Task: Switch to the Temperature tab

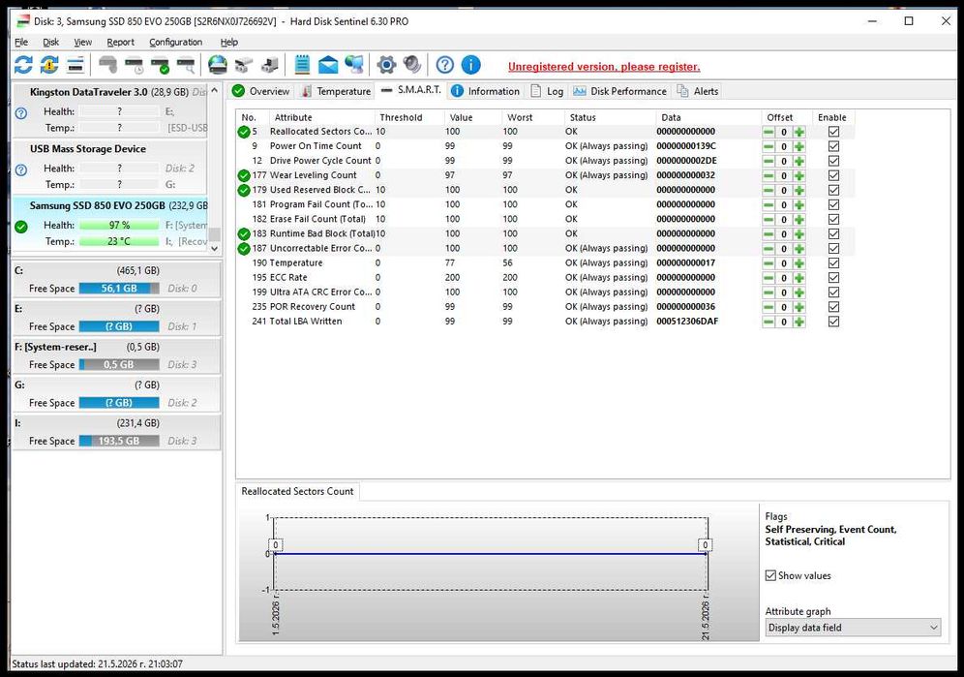Action: (x=336, y=91)
